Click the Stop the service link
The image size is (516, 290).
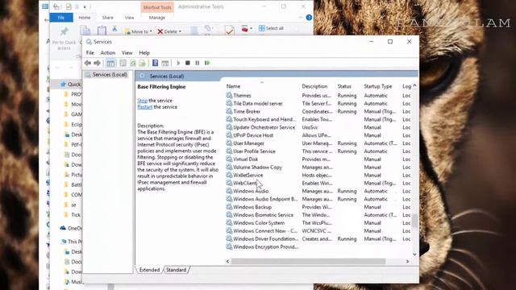point(143,101)
